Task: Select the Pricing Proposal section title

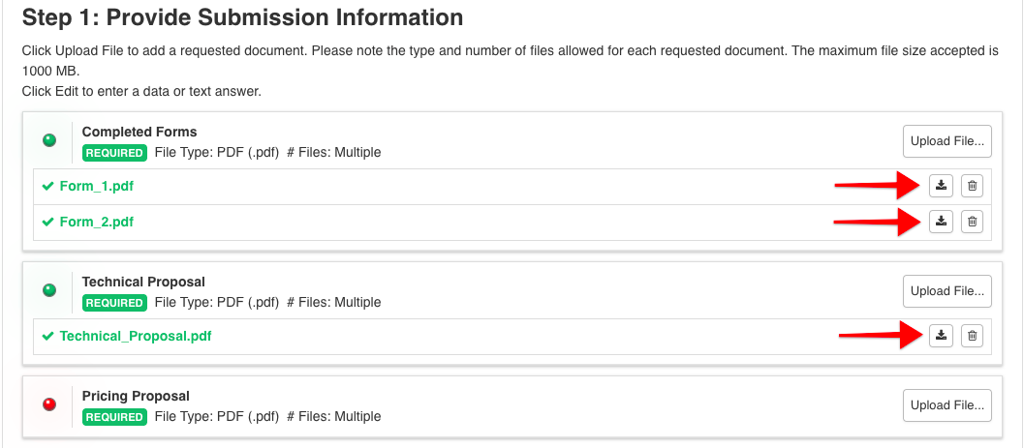Action: [136, 396]
